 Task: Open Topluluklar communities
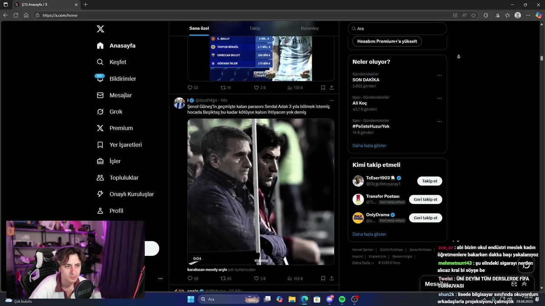point(118,178)
